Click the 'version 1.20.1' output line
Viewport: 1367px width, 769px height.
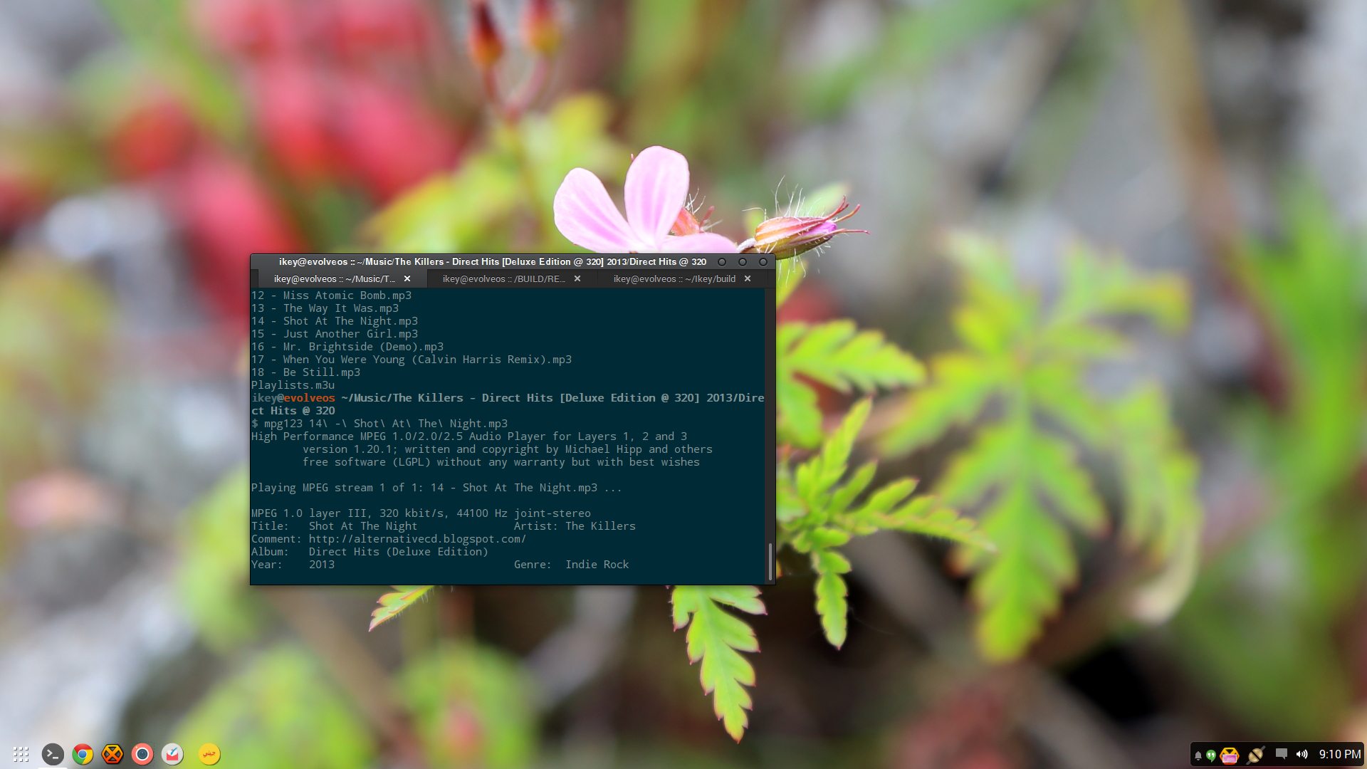click(x=508, y=449)
